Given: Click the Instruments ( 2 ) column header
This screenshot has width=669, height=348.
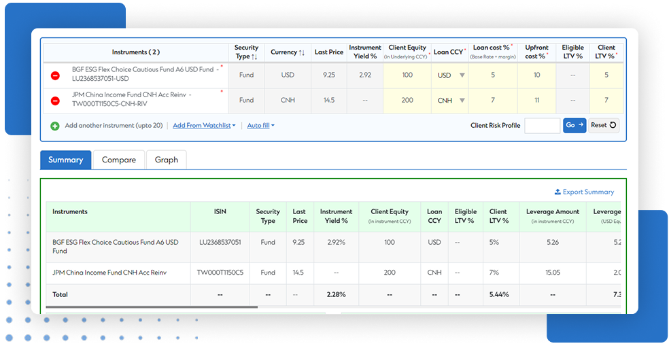Looking at the screenshot, I should [136, 52].
